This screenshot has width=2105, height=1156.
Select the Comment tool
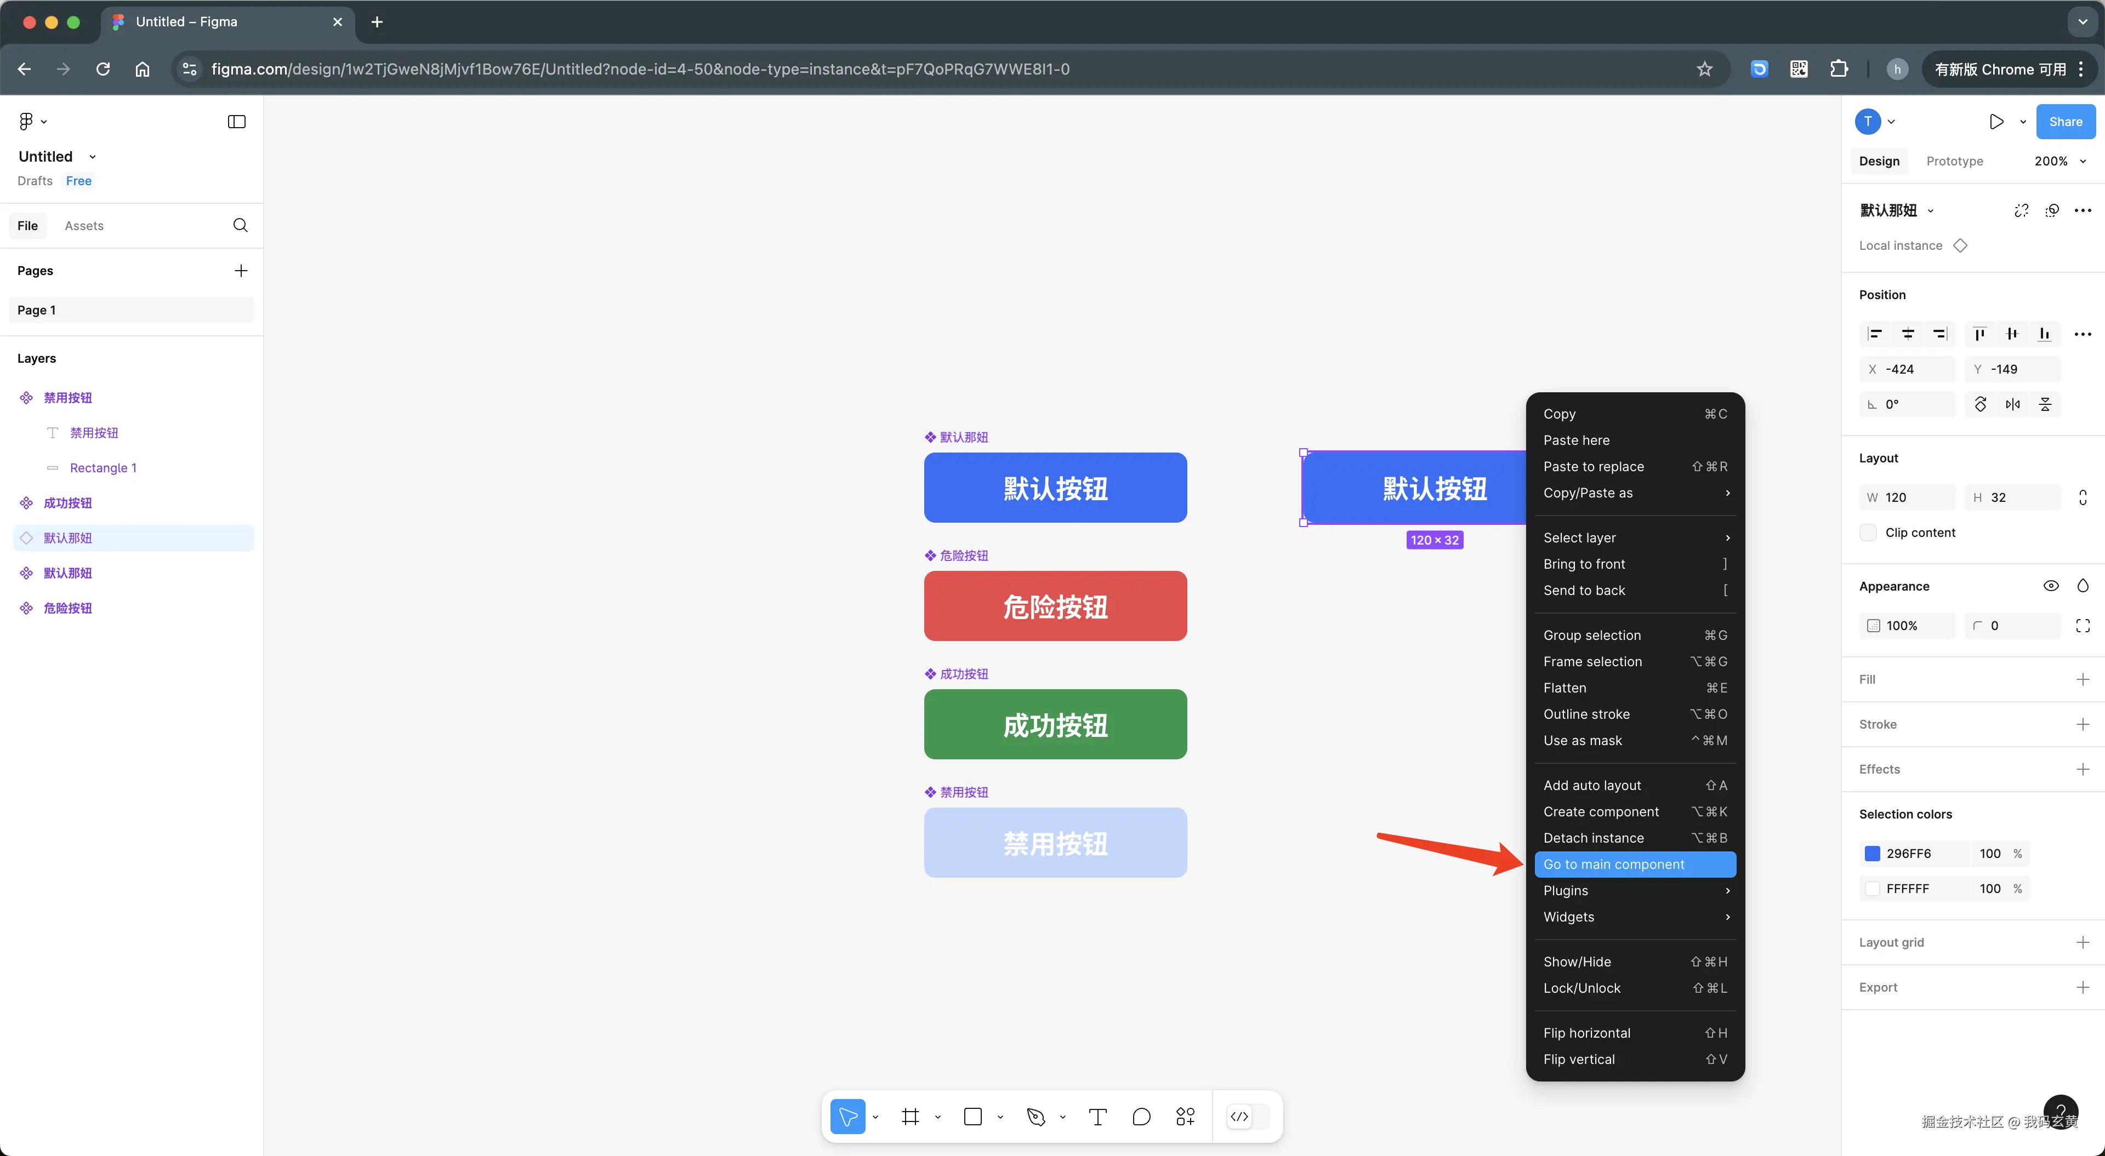coord(1141,1117)
